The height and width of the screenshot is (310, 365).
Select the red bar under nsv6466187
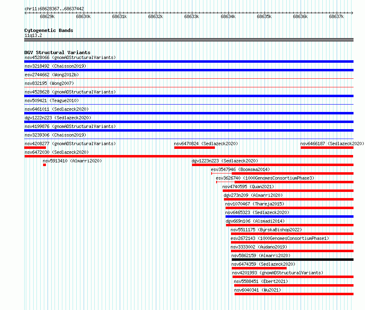327,148
